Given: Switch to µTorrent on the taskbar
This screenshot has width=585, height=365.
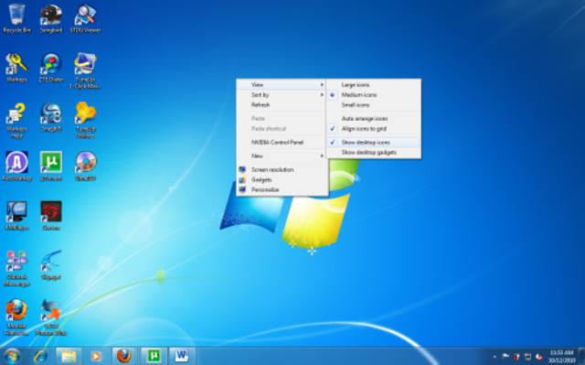Looking at the screenshot, I should pyautogui.click(x=154, y=356).
